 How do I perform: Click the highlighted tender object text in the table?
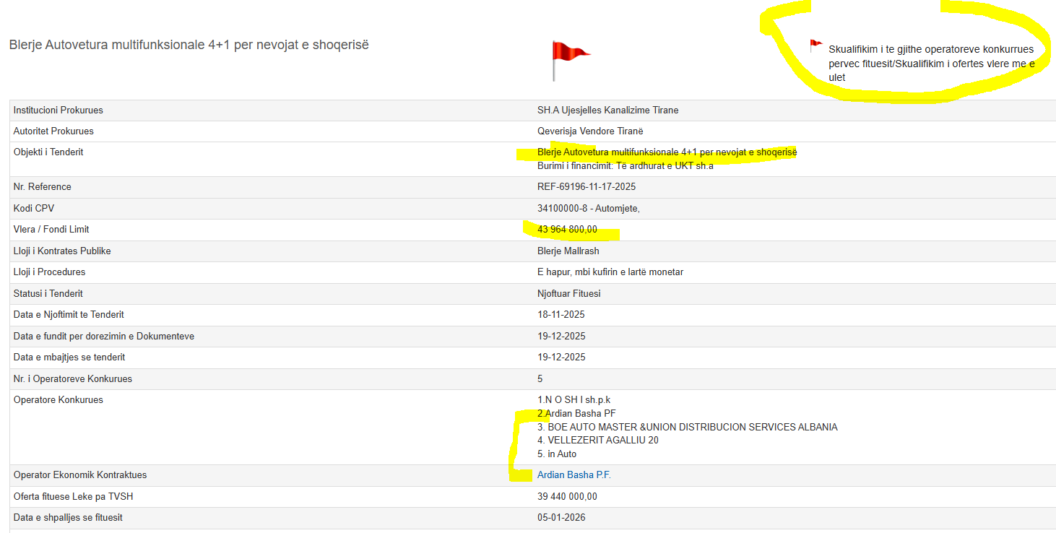tap(667, 152)
